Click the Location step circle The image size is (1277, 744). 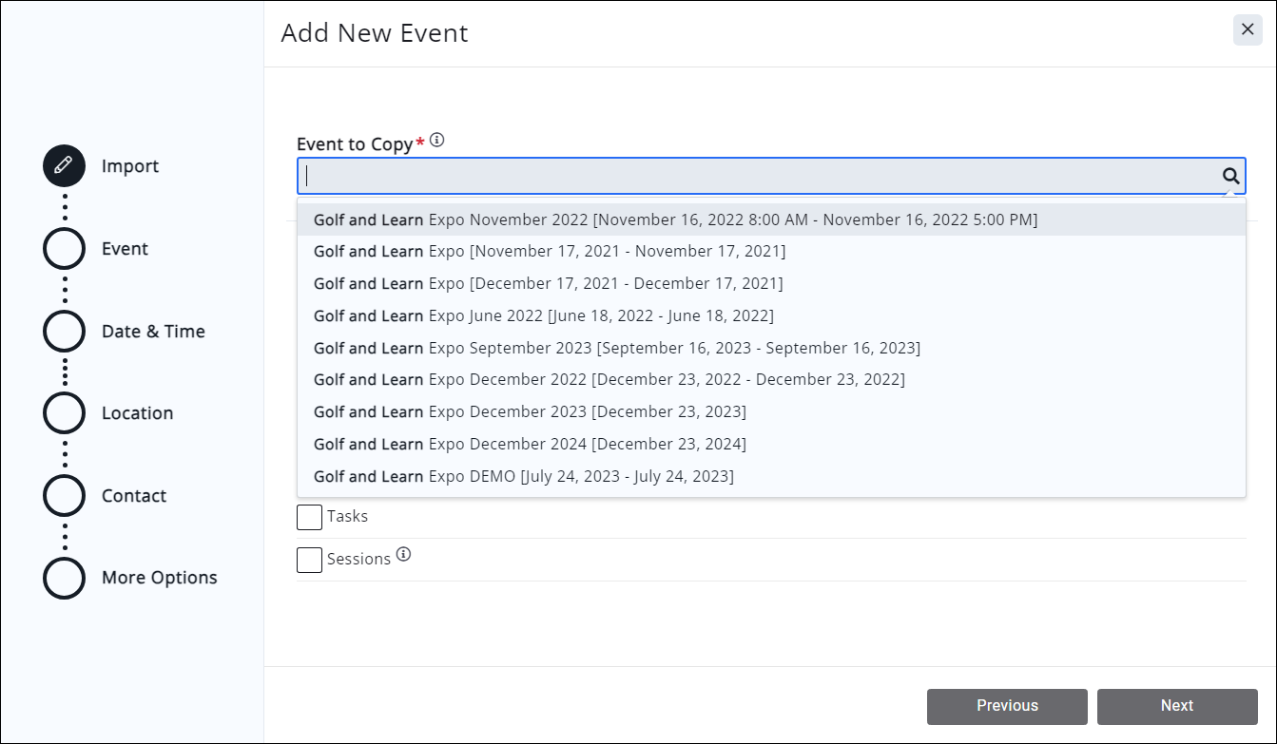(x=63, y=412)
